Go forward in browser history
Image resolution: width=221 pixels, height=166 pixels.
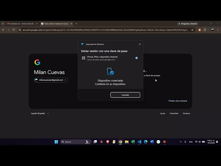[x=8, y=30]
